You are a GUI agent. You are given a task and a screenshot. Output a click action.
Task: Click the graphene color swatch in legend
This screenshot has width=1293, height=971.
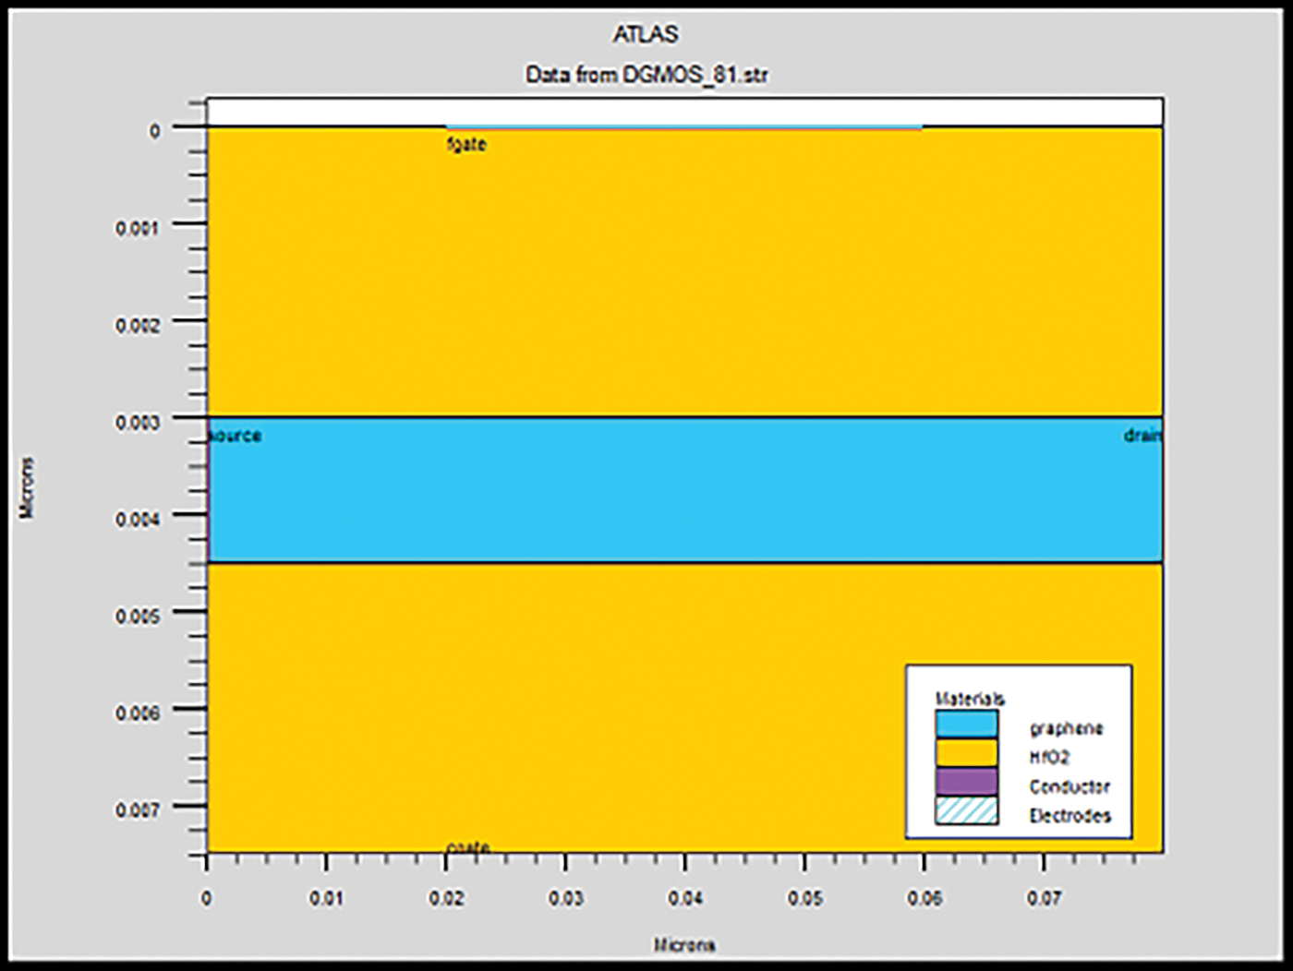(966, 724)
